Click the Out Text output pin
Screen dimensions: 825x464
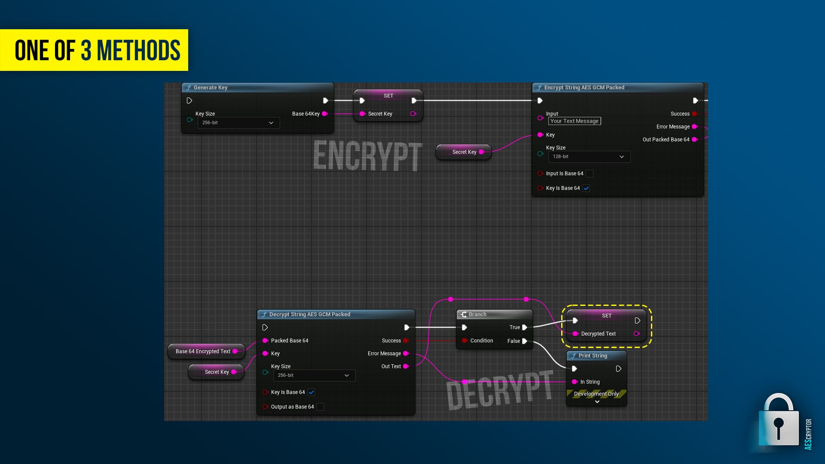point(406,366)
